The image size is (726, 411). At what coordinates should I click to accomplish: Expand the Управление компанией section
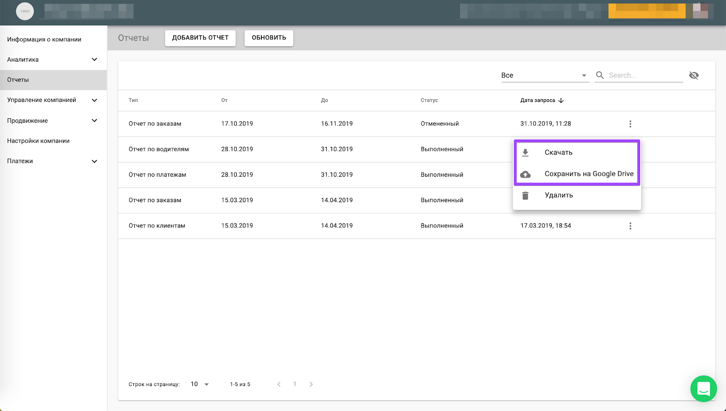pos(94,100)
